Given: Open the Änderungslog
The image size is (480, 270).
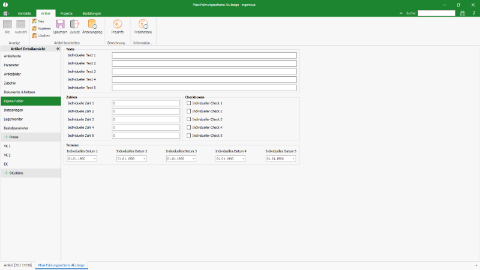Looking at the screenshot, I should pyautogui.click(x=92, y=26).
